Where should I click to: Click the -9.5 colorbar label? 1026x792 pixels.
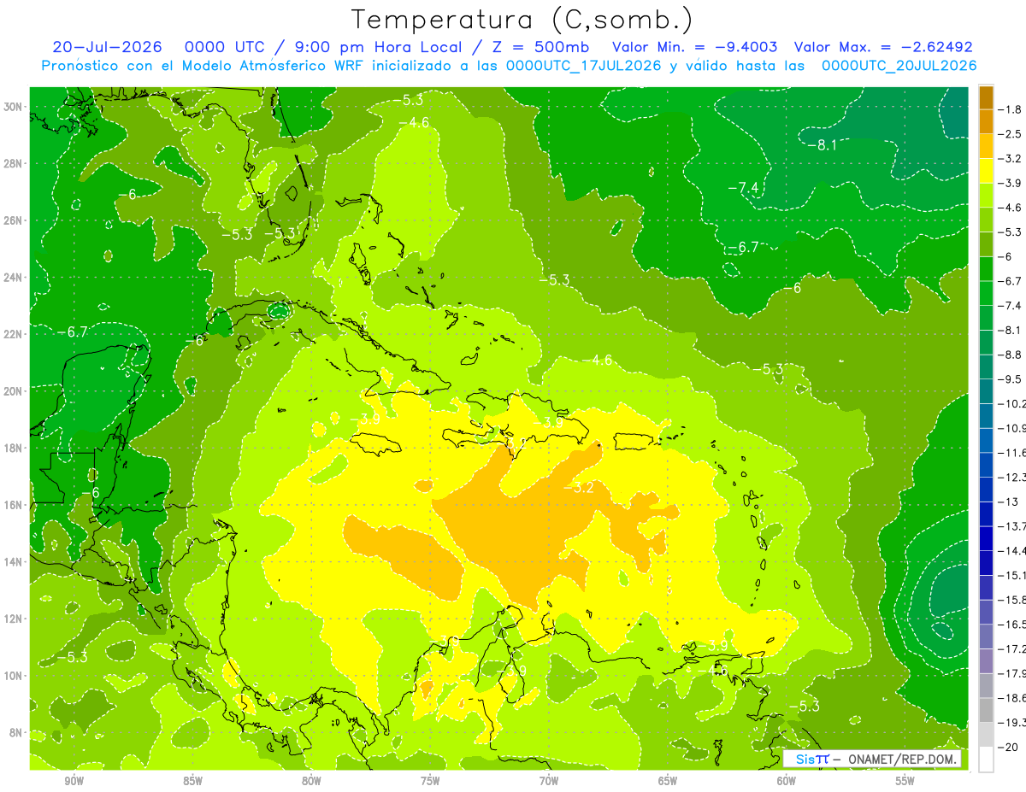point(1010,379)
